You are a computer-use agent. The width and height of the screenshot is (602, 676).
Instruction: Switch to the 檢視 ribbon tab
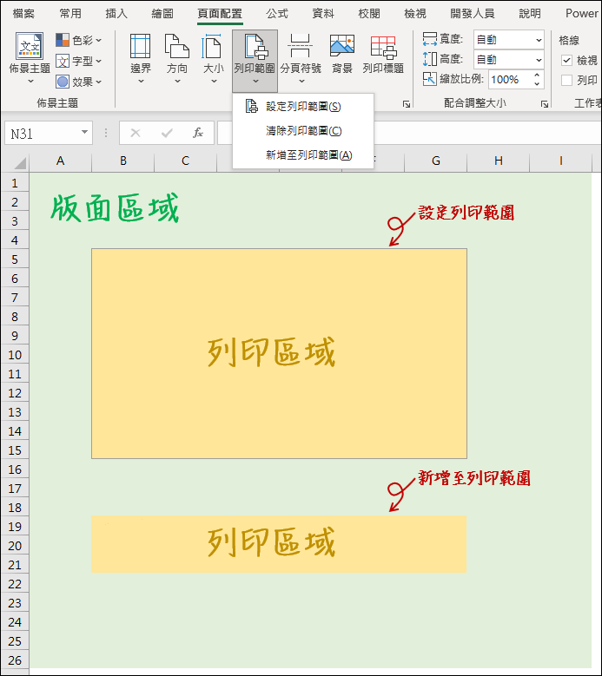[415, 14]
